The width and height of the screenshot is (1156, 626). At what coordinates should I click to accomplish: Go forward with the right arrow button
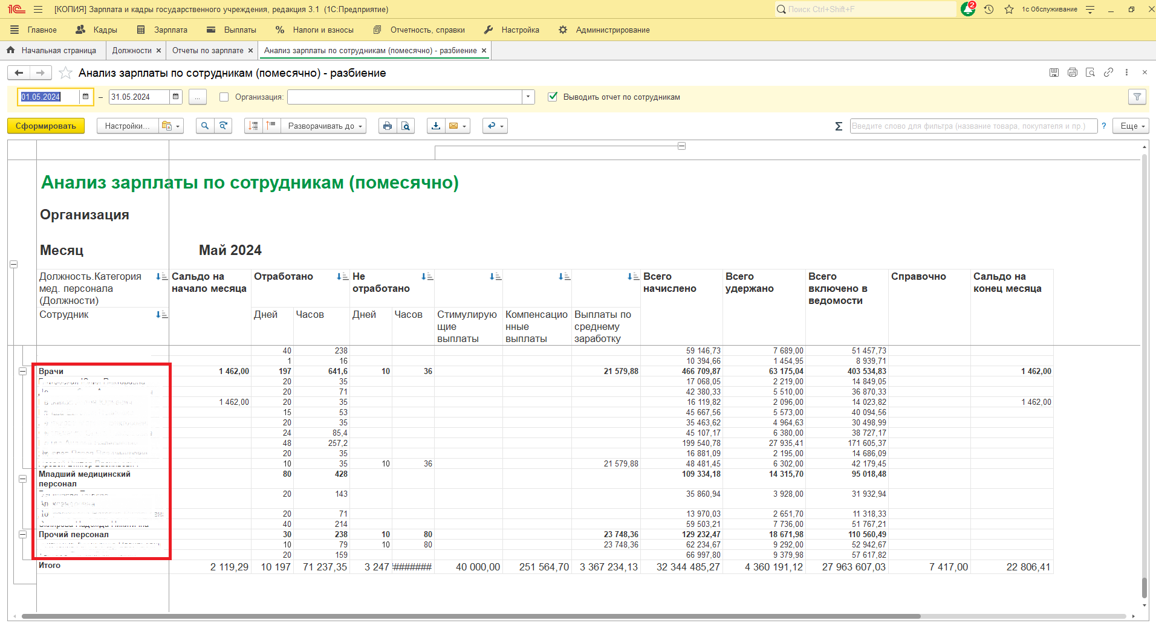tap(41, 73)
